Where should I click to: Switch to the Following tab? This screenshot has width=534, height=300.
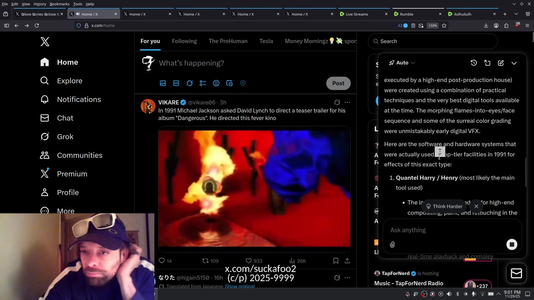[184, 41]
